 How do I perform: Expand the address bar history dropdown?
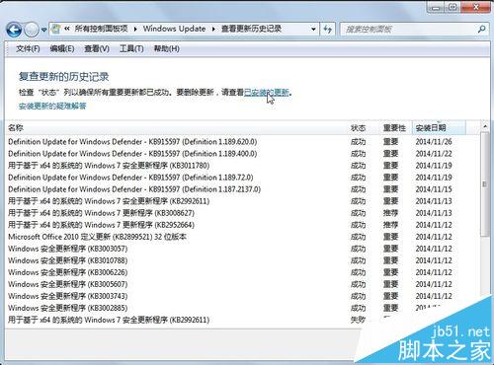(x=313, y=30)
